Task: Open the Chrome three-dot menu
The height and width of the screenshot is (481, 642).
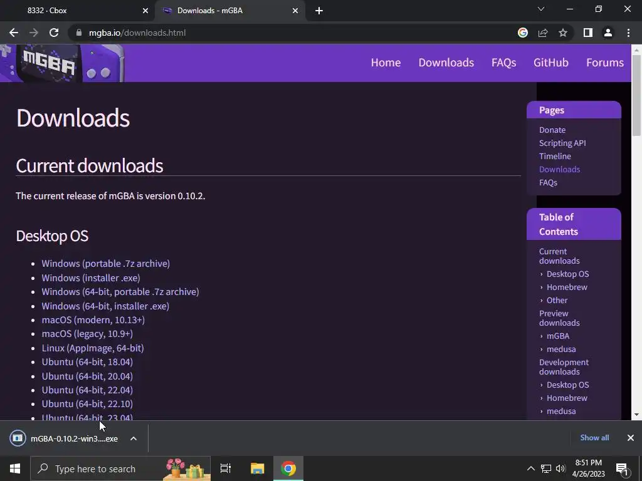Action: click(x=628, y=33)
